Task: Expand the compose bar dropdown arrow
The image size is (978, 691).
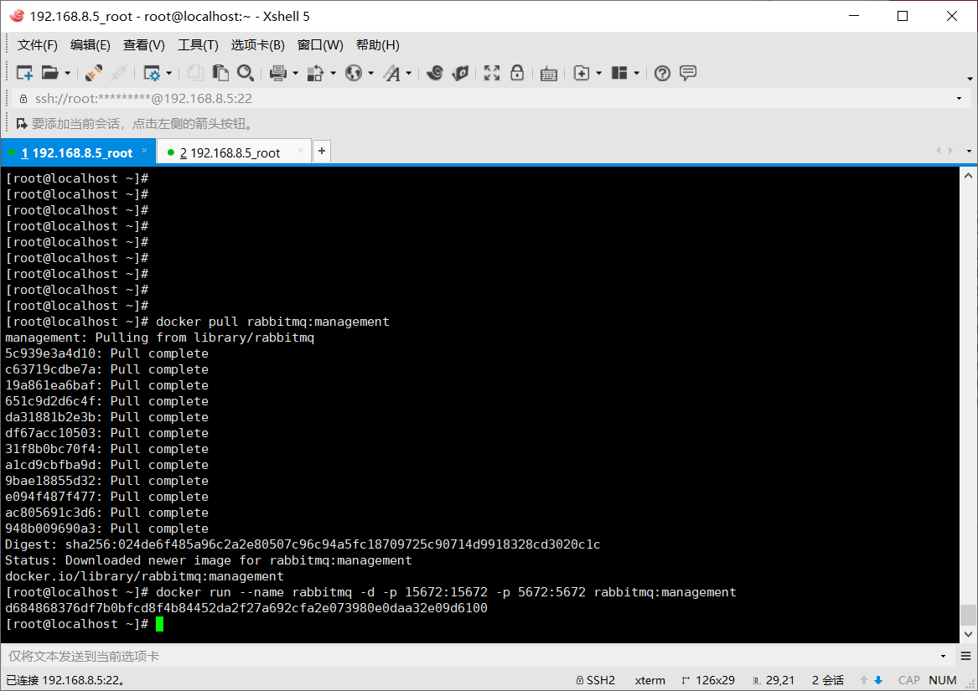Action: [943, 656]
